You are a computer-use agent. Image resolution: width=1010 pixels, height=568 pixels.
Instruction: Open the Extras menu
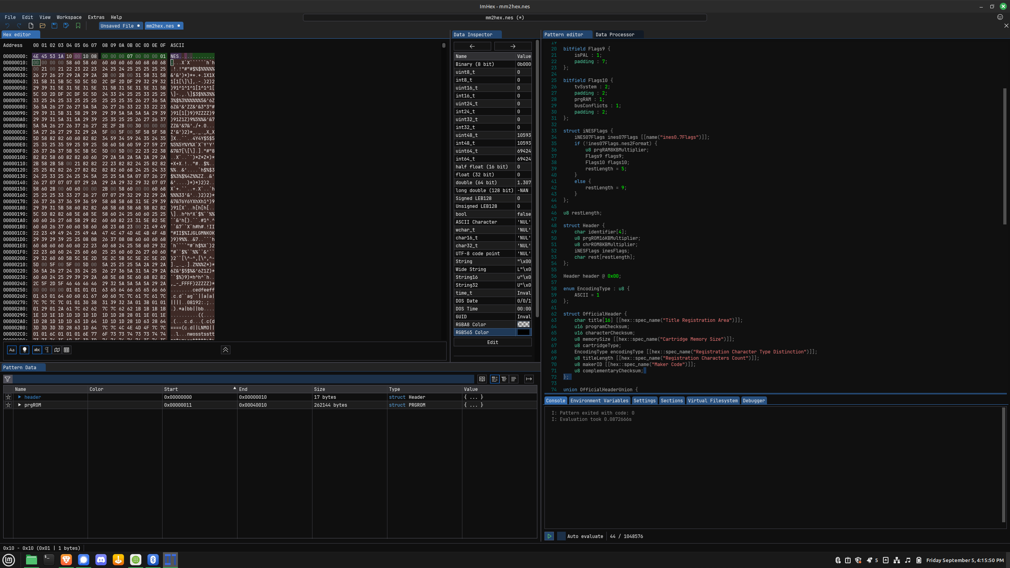(96, 17)
